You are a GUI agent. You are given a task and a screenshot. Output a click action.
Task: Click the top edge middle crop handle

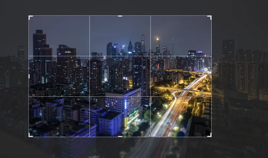click(x=120, y=16)
